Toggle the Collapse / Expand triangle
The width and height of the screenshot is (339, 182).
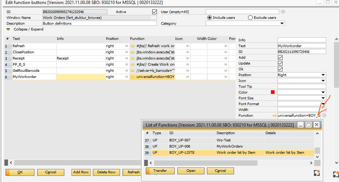(8, 29)
